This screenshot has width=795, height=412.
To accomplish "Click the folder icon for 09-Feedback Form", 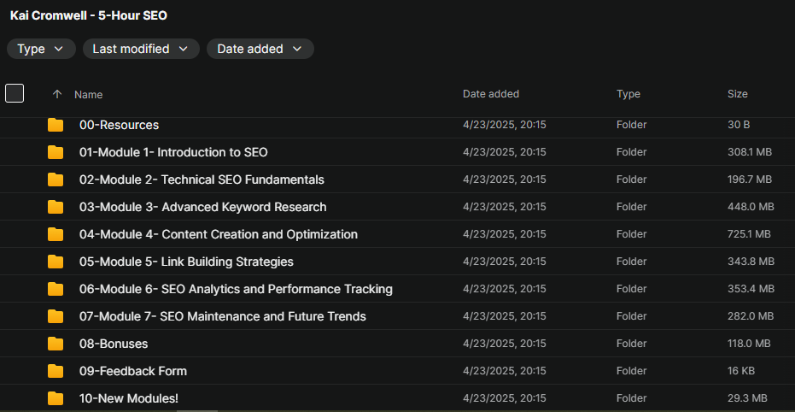I will coord(56,372).
